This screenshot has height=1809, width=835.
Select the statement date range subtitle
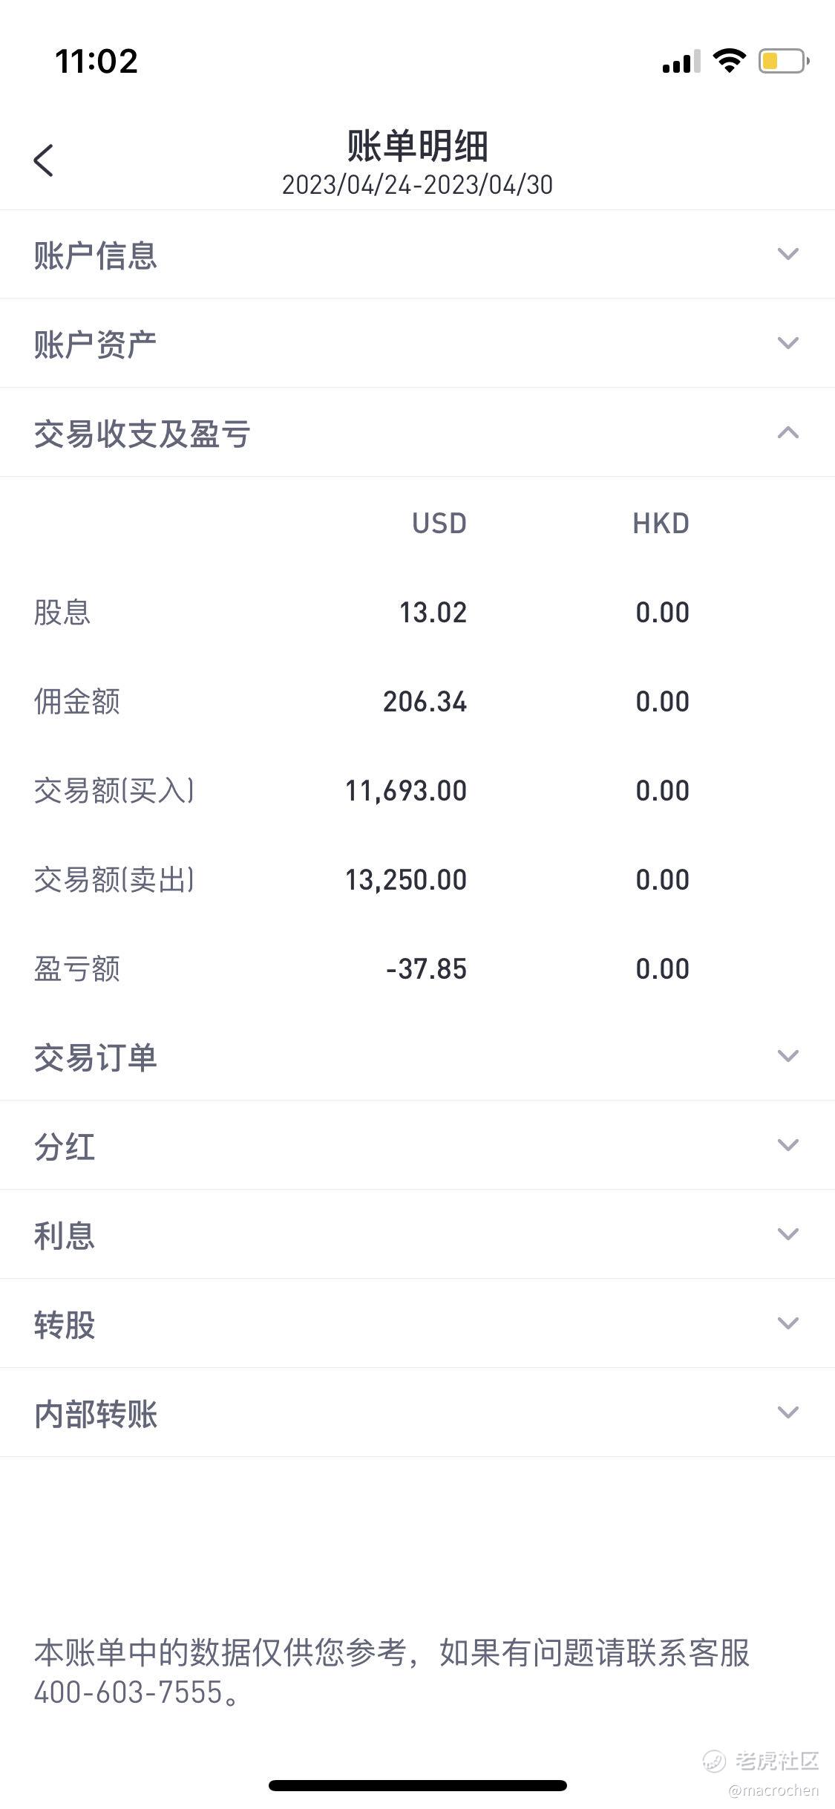(417, 185)
